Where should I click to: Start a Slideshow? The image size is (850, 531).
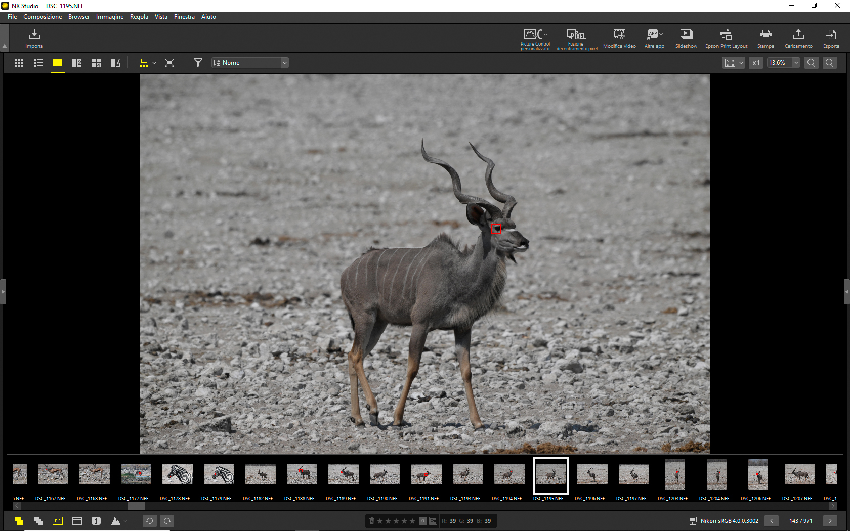click(686, 38)
